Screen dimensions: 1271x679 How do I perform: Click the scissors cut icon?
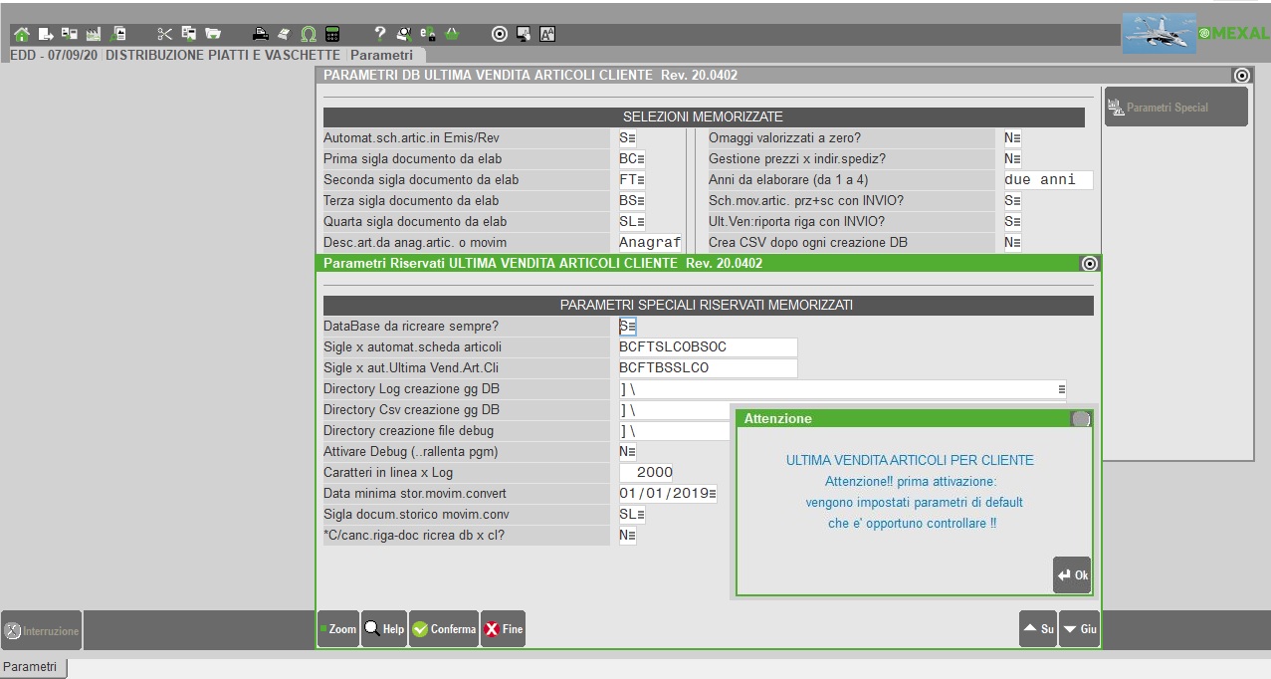(165, 34)
